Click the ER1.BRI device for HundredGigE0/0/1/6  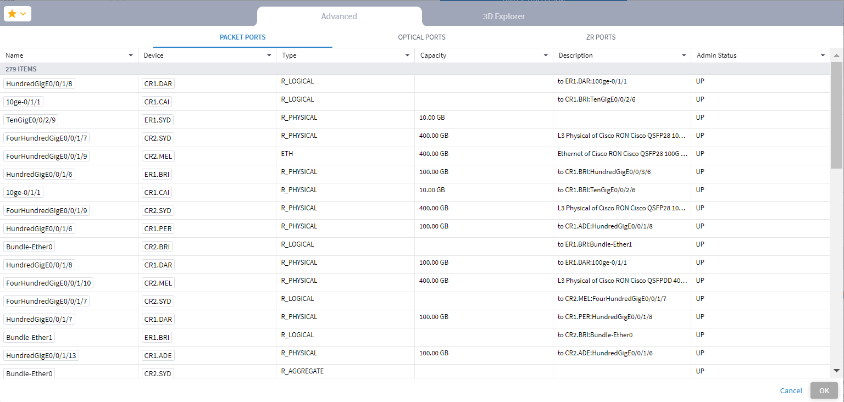pyautogui.click(x=158, y=174)
